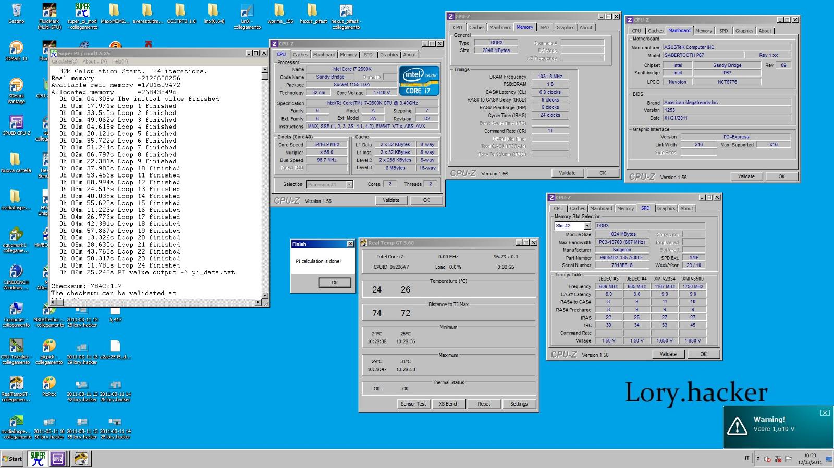The image size is (834, 468).
Task: Open Help menu in Super PI
Action: pos(120,61)
